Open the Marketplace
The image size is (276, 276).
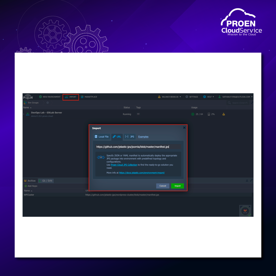[89, 97]
